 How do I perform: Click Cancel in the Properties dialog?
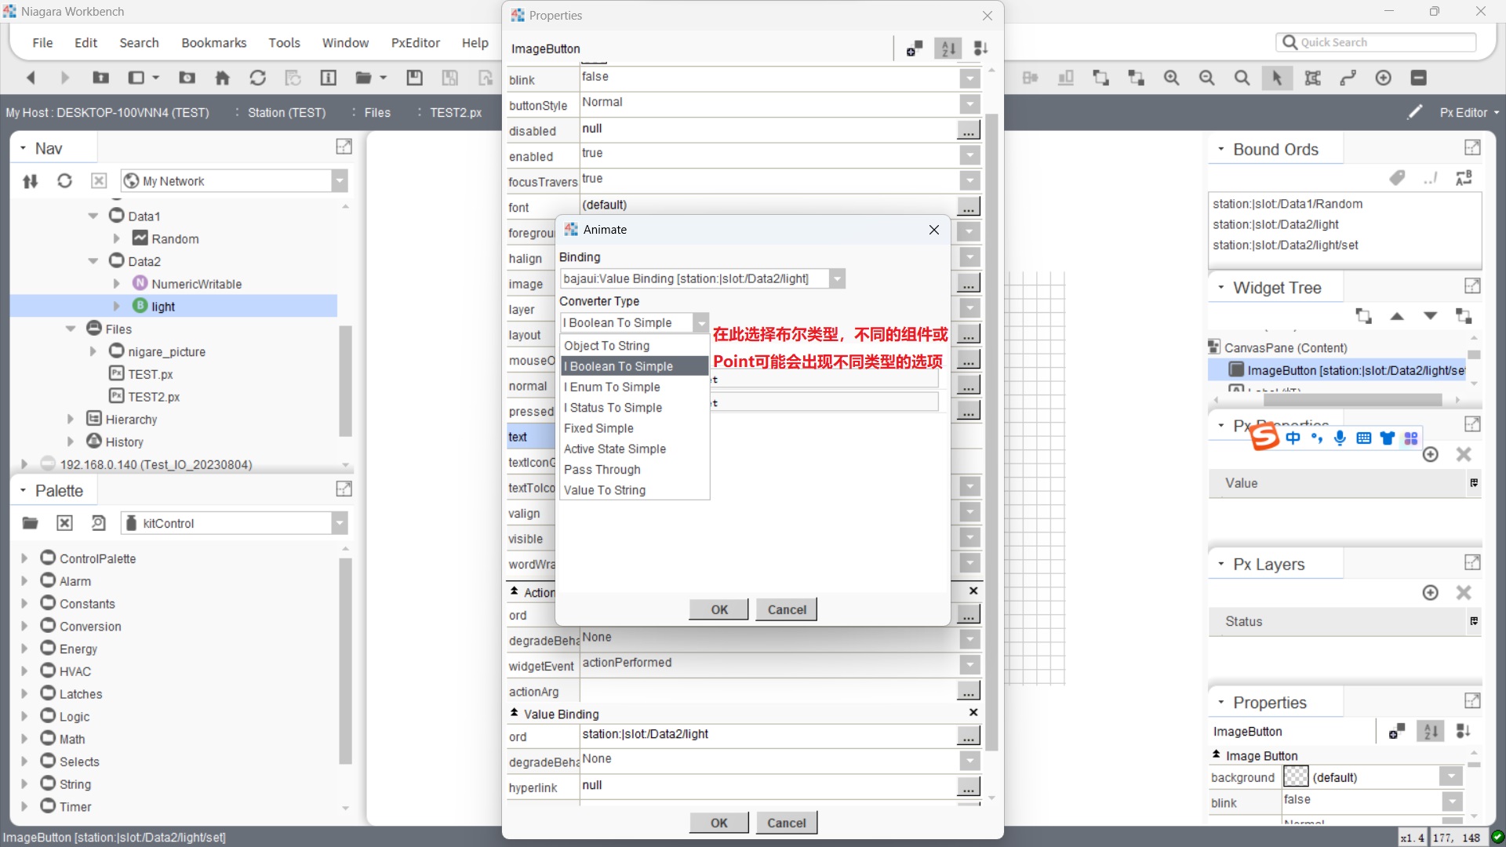point(786,823)
